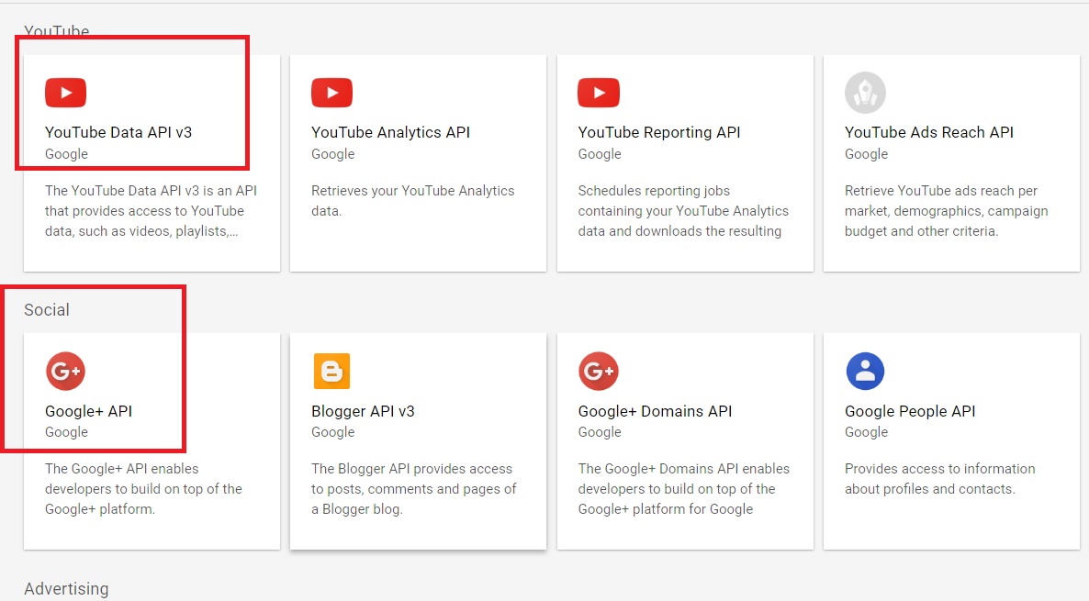Click the Blogger API v3 orange icon
Screen dimensions: 1089x601
pyautogui.click(x=332, y=371)
